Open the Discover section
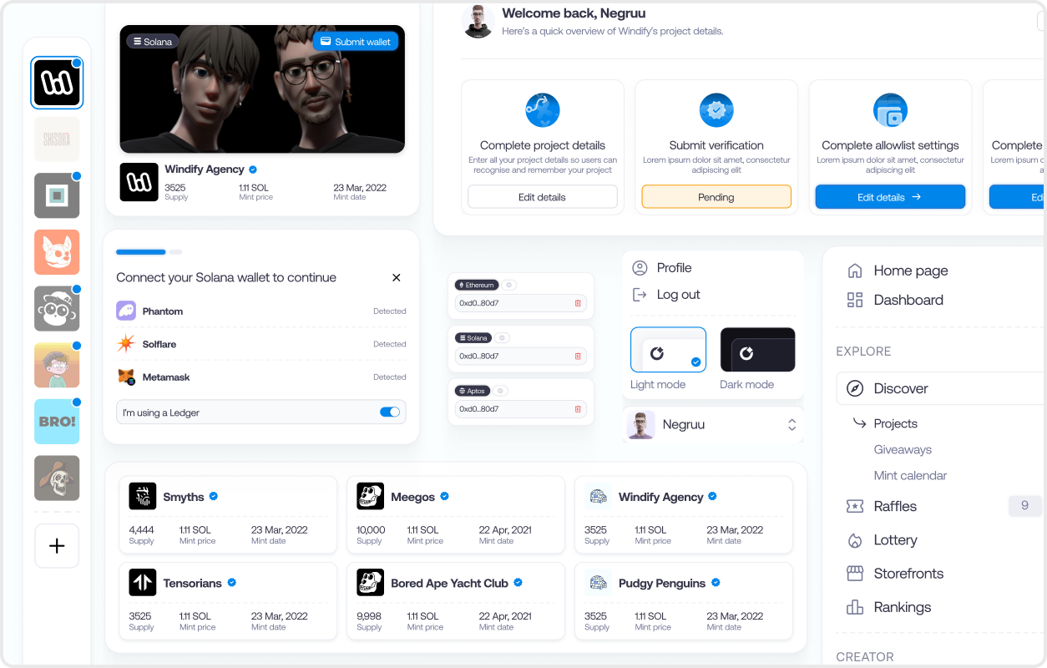The height and width of the screenshot is (668, 1047). tap(942, 388)
